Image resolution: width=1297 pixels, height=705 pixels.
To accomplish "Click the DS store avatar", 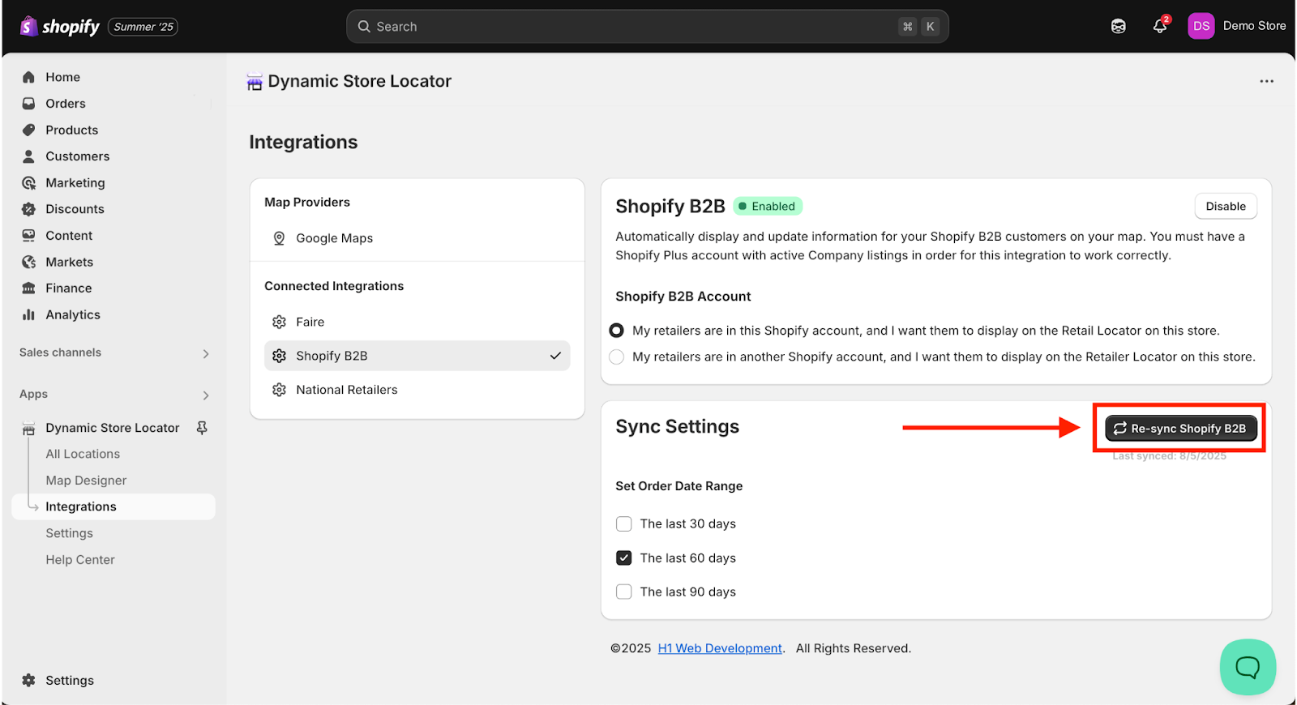I will click(x=1201, y=26).
